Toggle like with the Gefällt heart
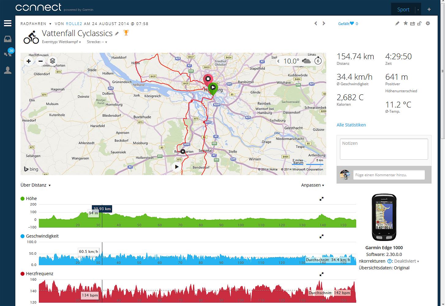Viewport: 445px width, 306px height. click(x=352, y=24)
